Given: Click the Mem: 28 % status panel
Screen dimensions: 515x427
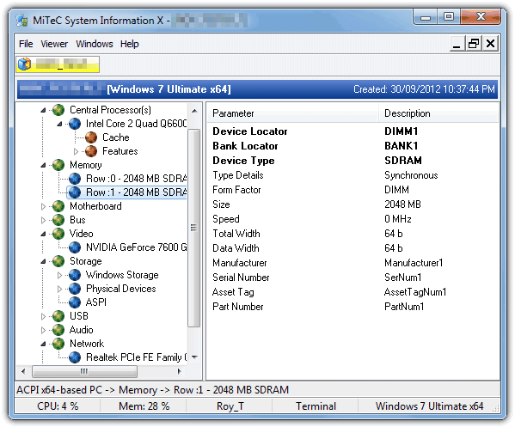Looking at the screenshot, I should pos(144,406).
